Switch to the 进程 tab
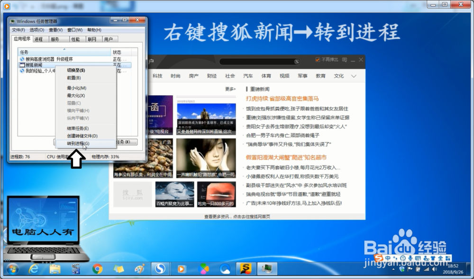Viewport: 474px width, 279px height. pyautogui.click(x=40, y=39)
